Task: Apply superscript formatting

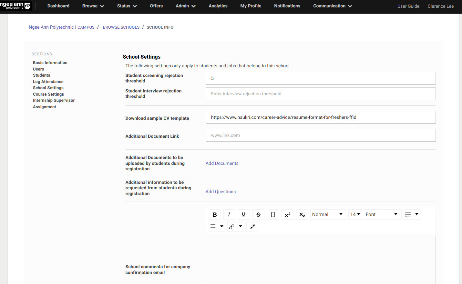Action: pos(287,214)
